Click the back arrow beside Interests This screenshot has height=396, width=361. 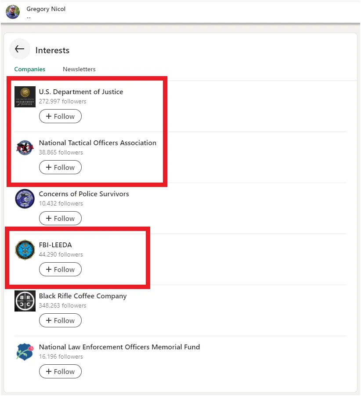coord(20,49)
